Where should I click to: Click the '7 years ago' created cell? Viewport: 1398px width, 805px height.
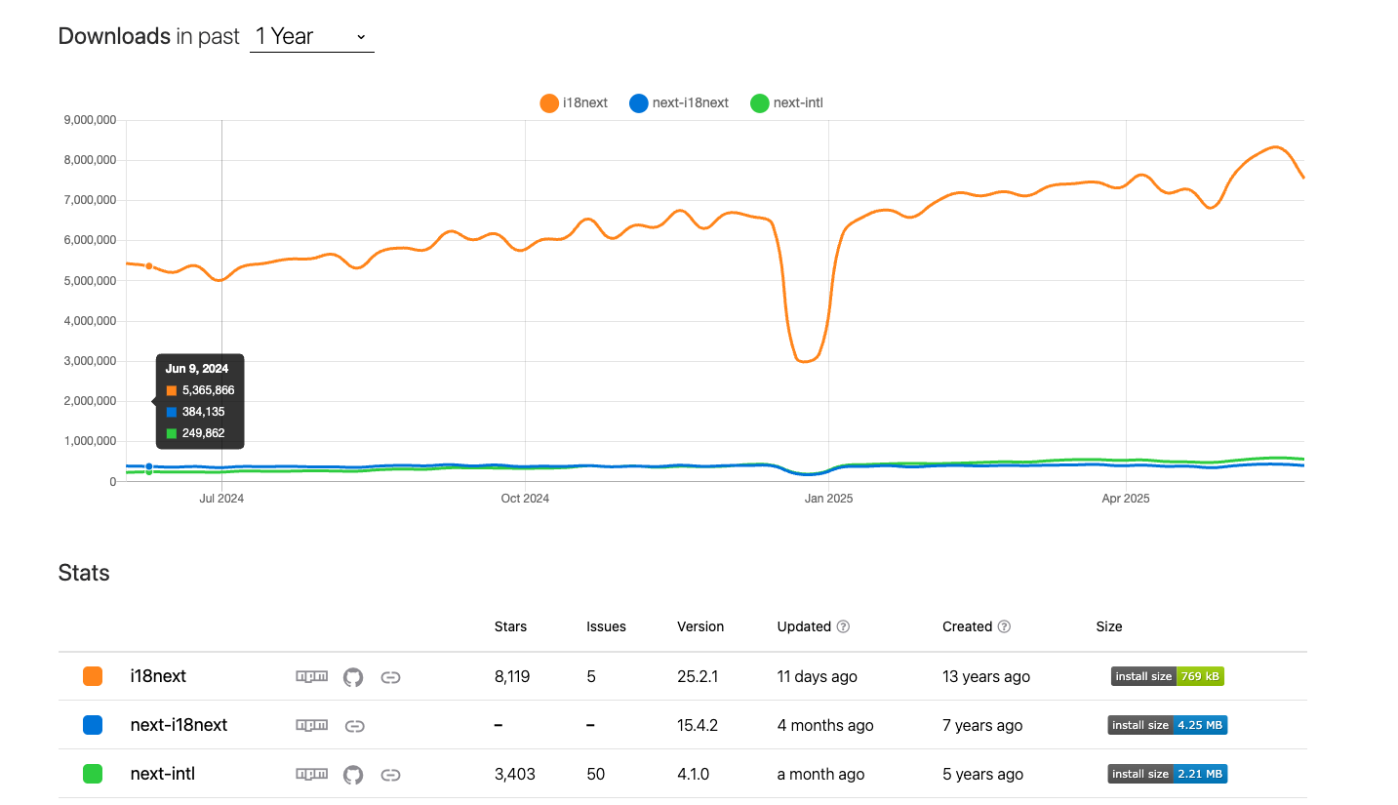(x=982, y=725)
